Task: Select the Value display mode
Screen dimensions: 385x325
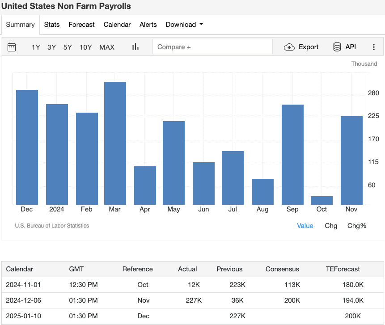Action: (305, 226)
